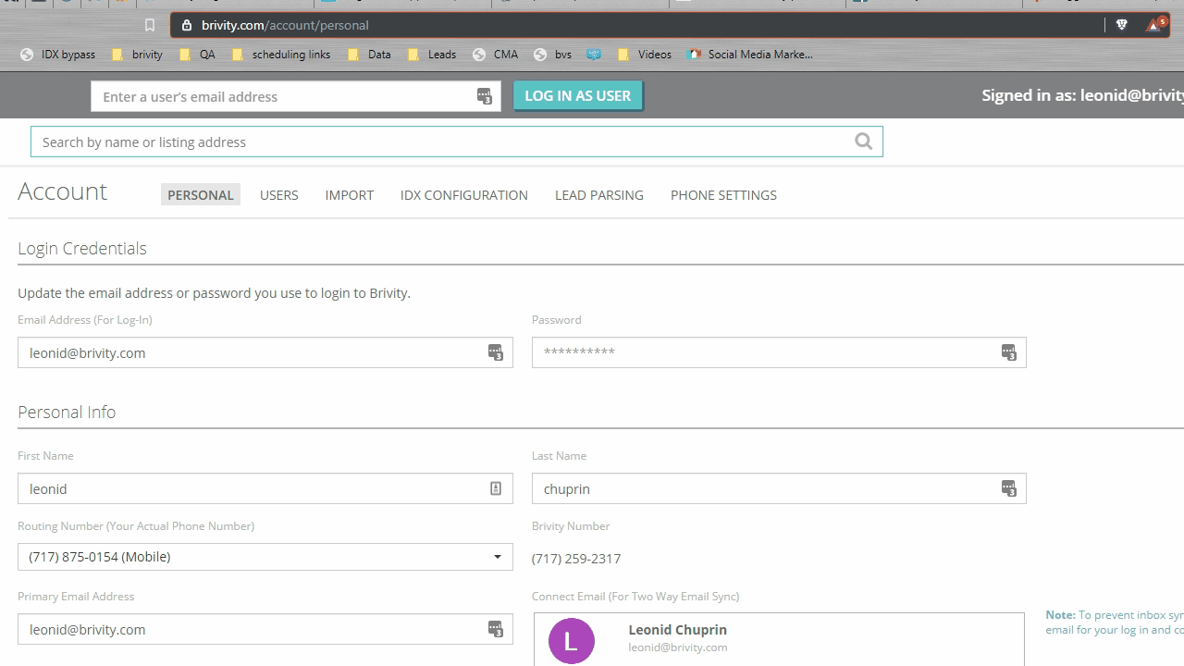Open the IDX bypass bookmark
Viewport: 1184px width, 666px height.
coord(58,55)
